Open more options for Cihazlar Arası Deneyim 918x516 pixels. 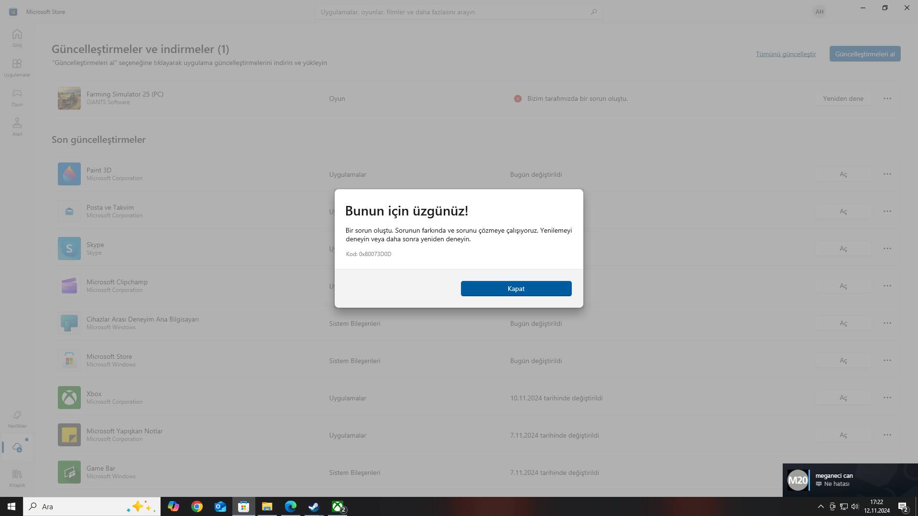(x=887, y=323)
